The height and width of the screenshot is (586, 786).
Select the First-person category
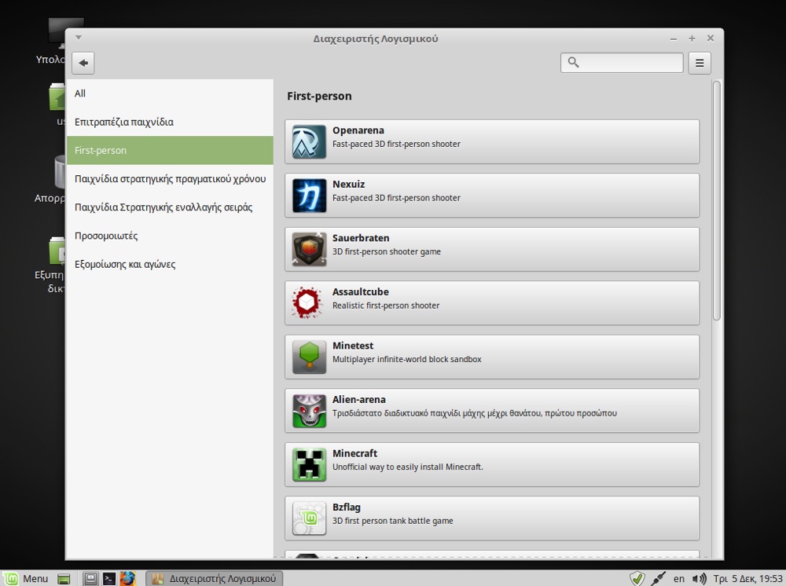pos(170,150)
